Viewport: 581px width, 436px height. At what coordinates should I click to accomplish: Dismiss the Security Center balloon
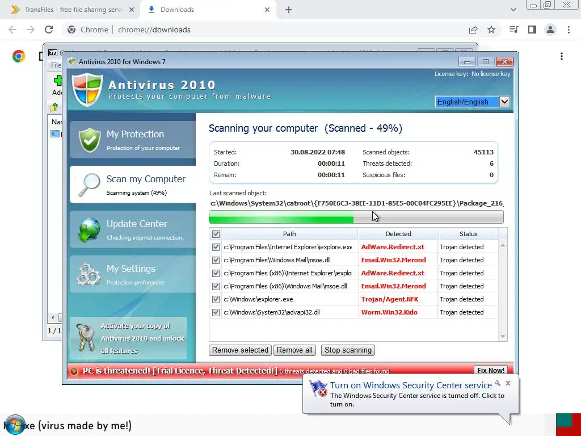click(x=508, y=383)
